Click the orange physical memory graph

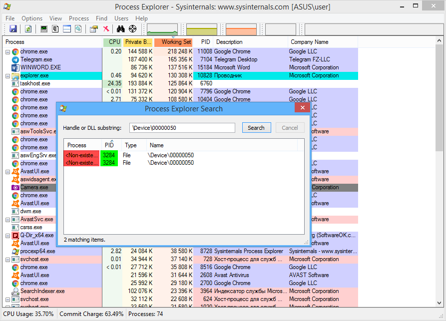241,29
